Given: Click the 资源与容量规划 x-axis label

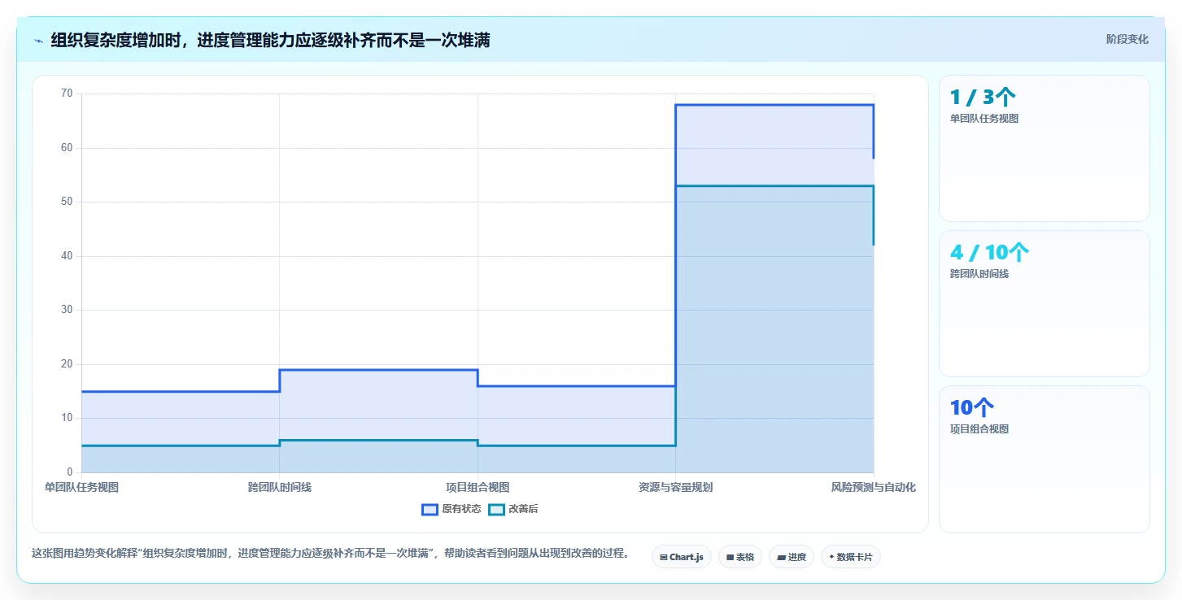Looking at the screenshot, I should click(x=675, y=487).
